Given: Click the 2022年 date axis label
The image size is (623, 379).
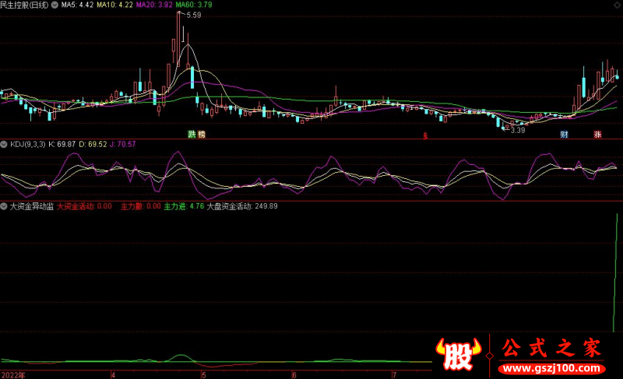Looking at the screenshot, I should click(13, 375).
